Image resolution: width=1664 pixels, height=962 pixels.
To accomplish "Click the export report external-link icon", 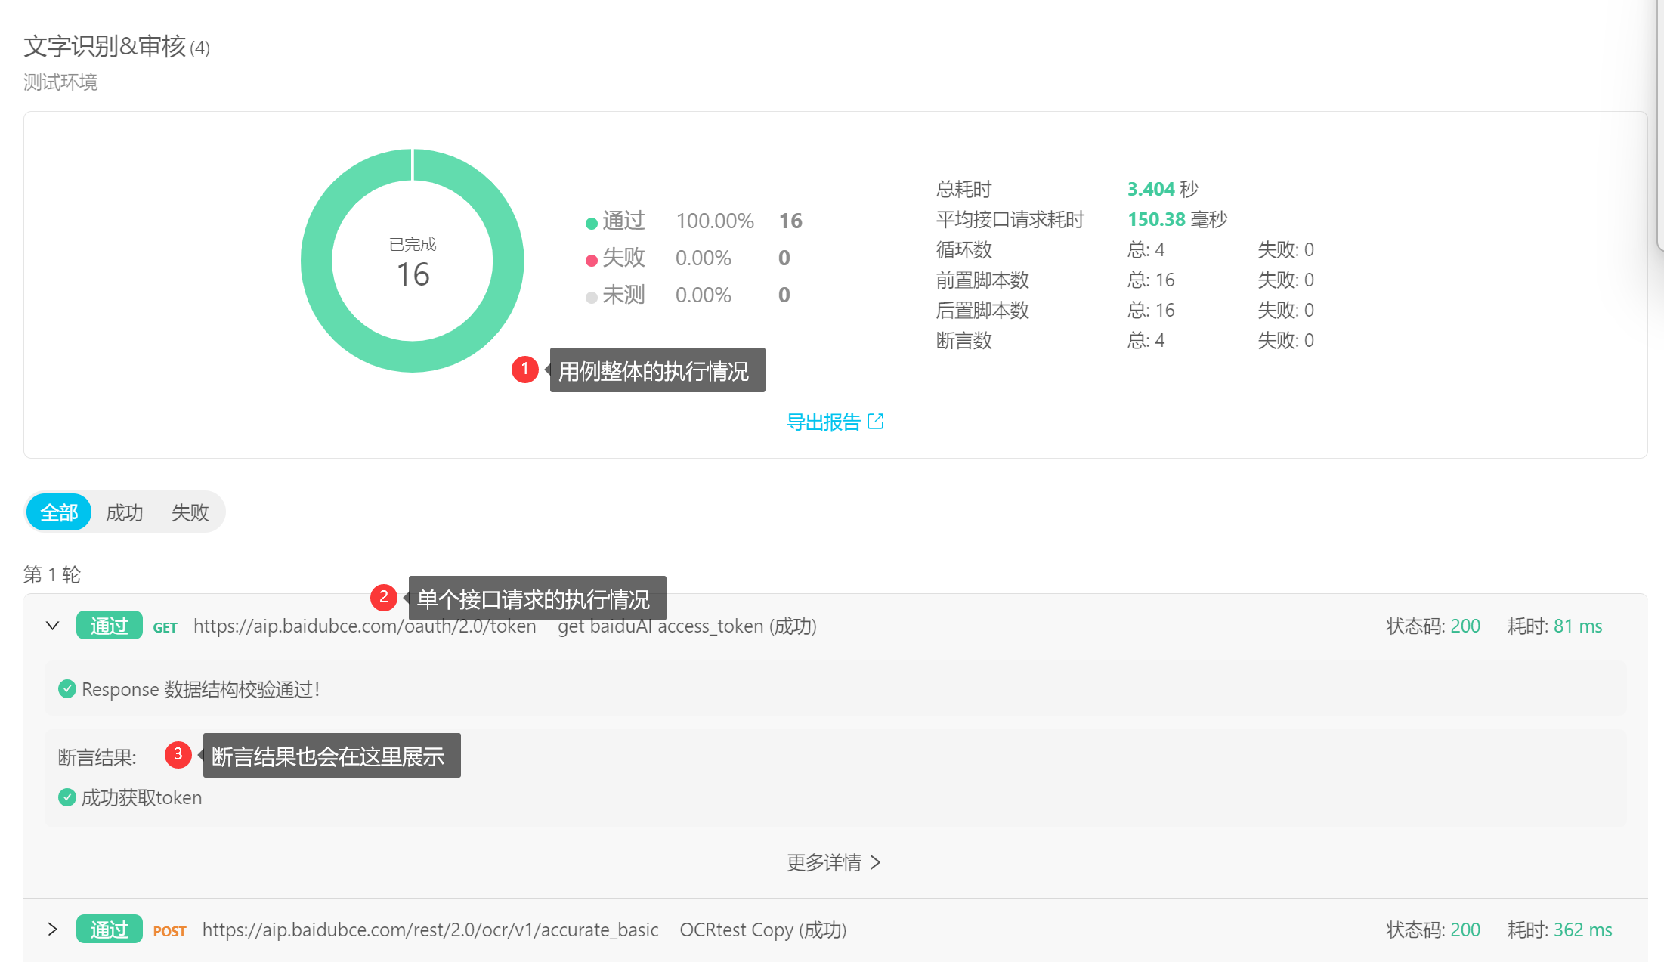I will click(876, 421).
